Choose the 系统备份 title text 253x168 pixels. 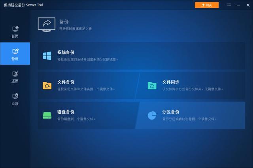click(x=66, y=52)
